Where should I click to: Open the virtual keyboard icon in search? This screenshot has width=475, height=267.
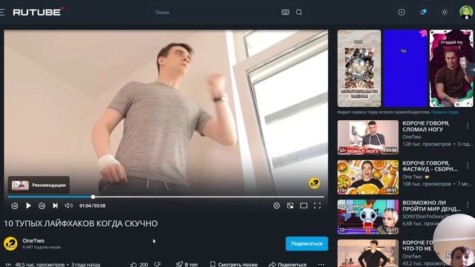point(285,13)
